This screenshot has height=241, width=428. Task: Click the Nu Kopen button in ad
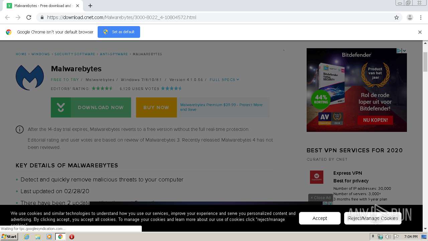(x=375, y=120)
